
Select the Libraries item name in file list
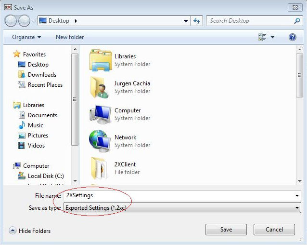click(x=125, y=56)
